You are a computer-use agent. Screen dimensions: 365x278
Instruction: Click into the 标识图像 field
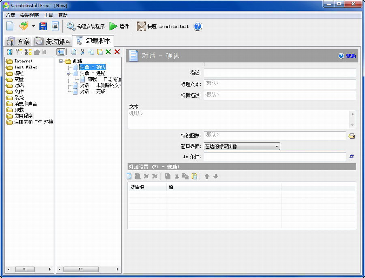tap(275, 136)
